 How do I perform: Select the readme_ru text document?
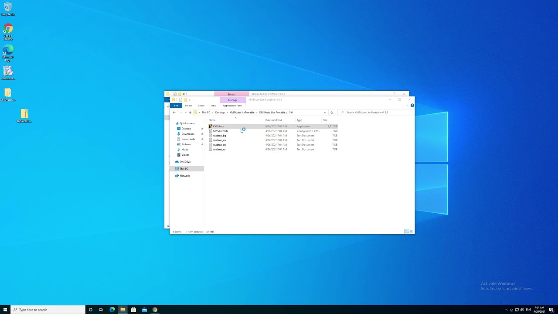pyautogui.click(x=273, y=149)
